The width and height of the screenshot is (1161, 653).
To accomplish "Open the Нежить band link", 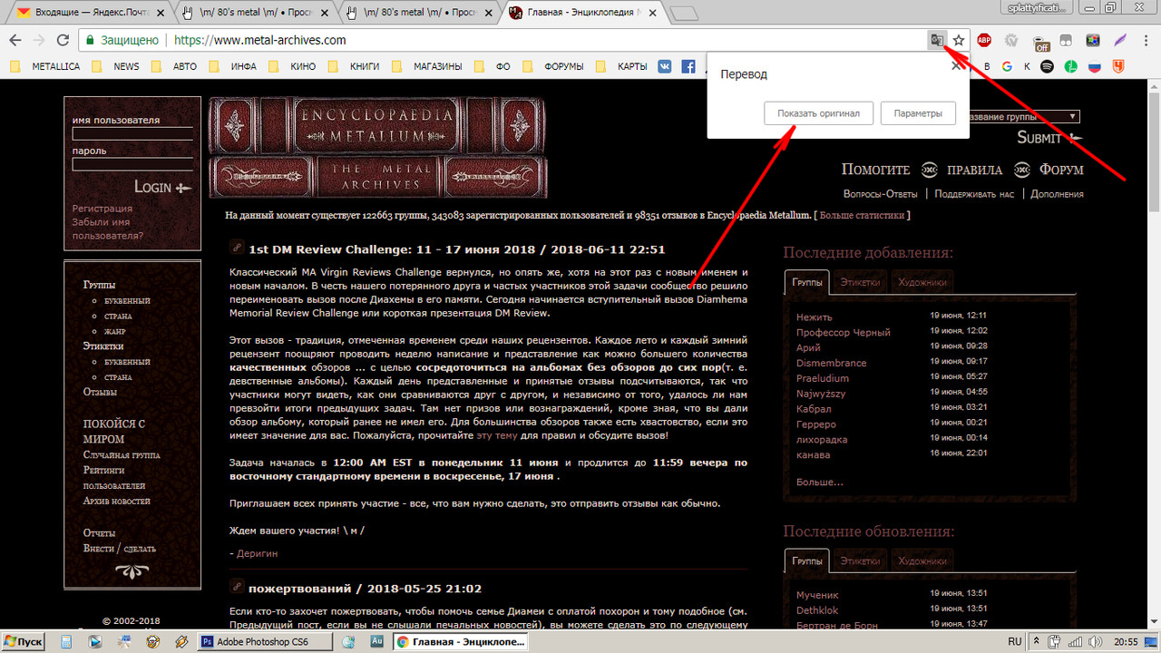I will 814,317.
